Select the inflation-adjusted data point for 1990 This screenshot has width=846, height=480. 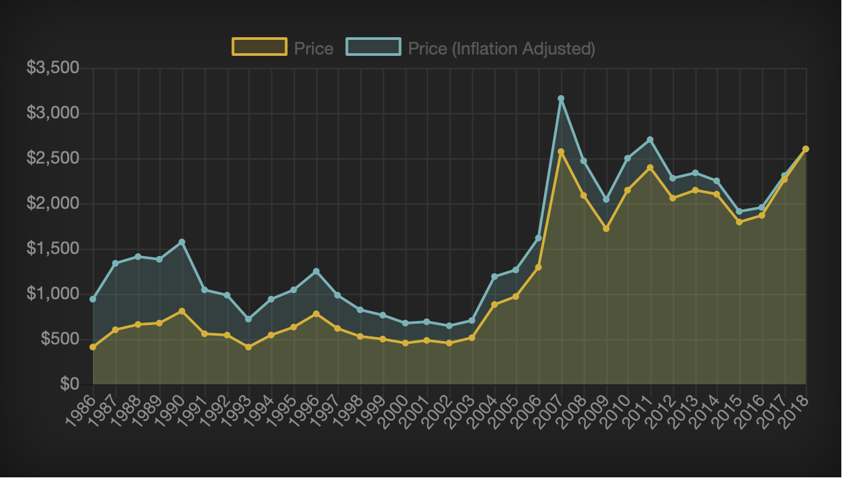pyautogui.click(x=182, y=242)
